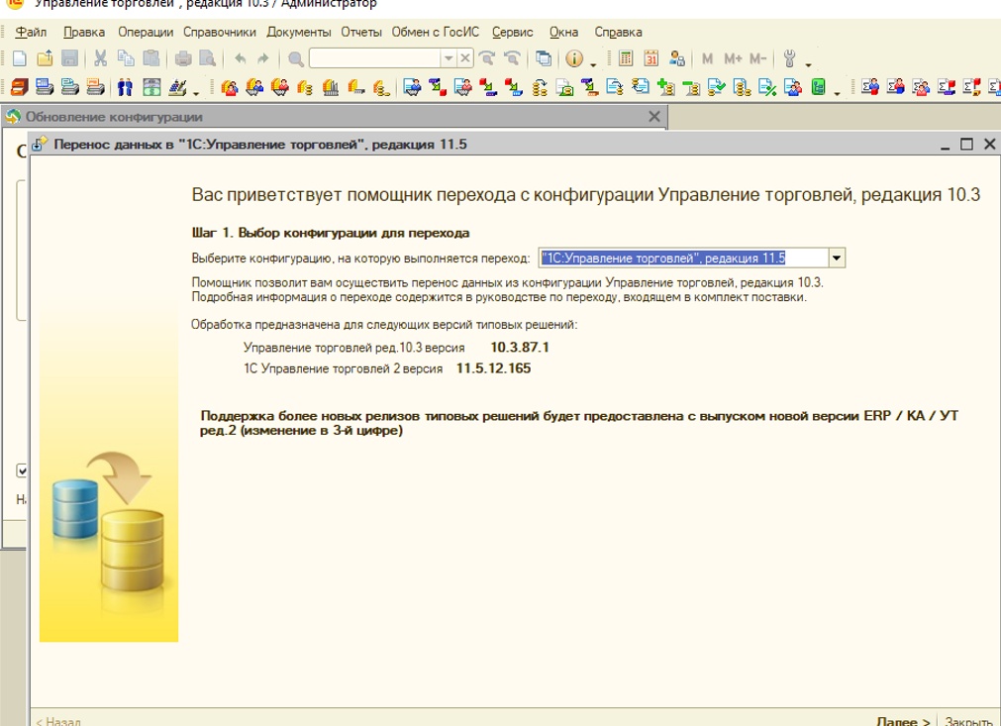Click the Cut scissors icon
The image size is (1001, 726).
pyautogui.click(x=100, y=58)
